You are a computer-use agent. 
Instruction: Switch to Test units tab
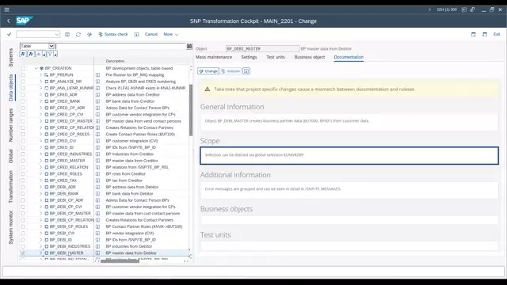coord(276,57)
